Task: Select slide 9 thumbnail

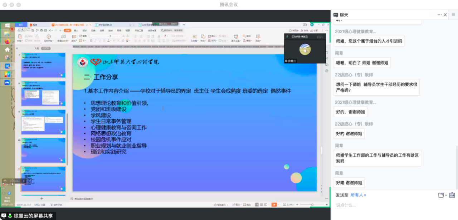Action: (x=43, y=122)
